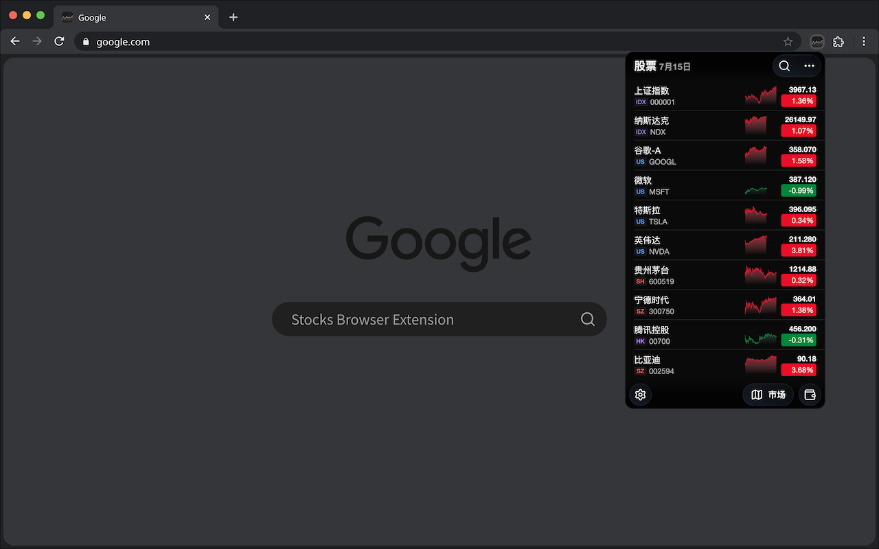The width and height of the screenshot is (879, 549).
Task: Click the 股票 popup title
Action: coord(645,66)
